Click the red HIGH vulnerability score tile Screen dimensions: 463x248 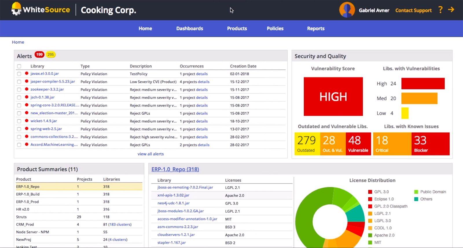(333, 96)
